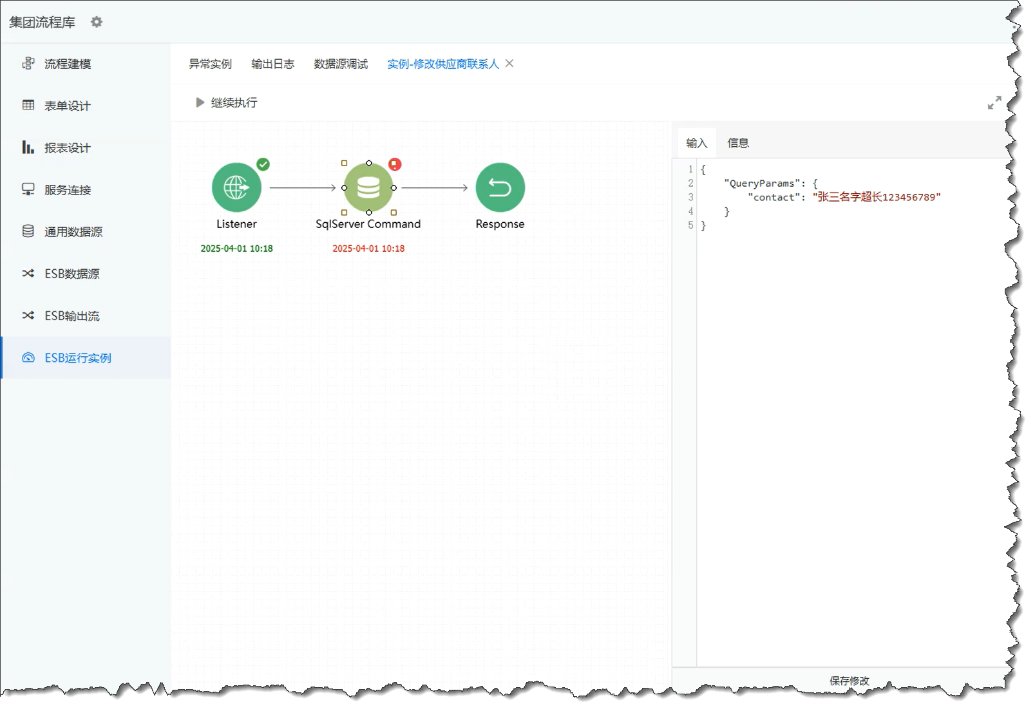Select the Listener node icon

pos(236,187)
